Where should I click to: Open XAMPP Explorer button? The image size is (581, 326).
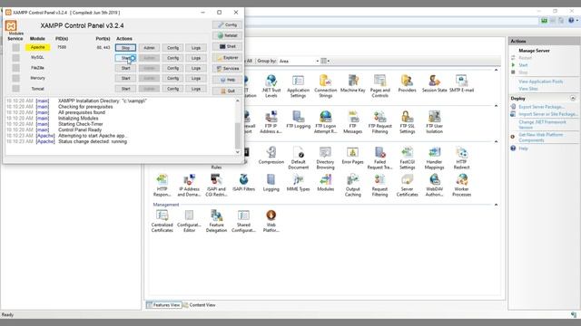(227, 58)
